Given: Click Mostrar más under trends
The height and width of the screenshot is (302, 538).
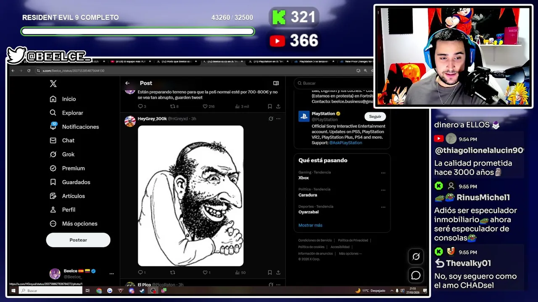Looking at the screenshot, I should [310, 225].
